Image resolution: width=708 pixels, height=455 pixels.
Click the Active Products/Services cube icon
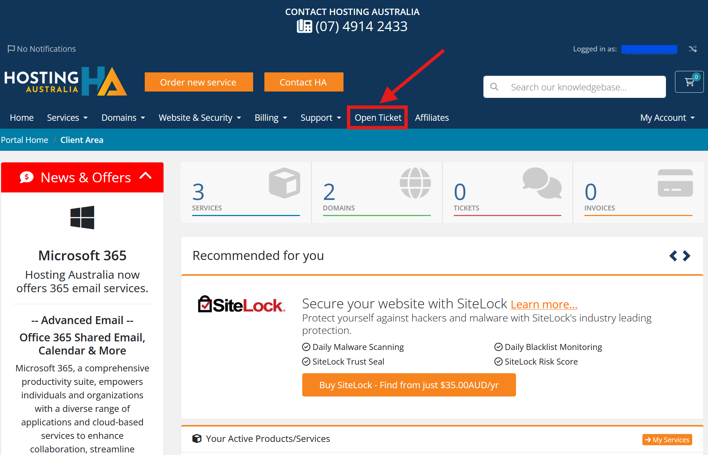coord(197,438)
